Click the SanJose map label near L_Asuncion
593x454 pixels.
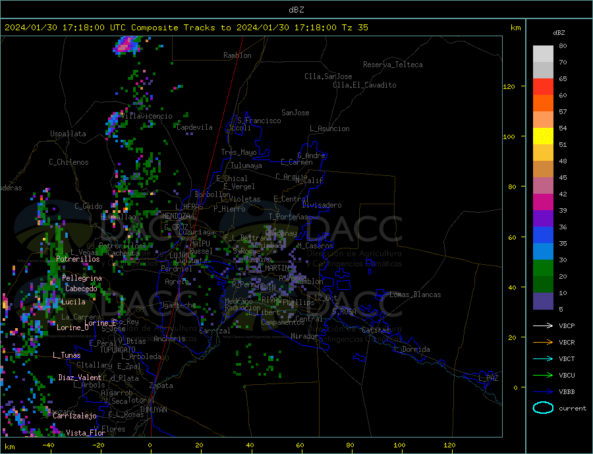[295, 113]
